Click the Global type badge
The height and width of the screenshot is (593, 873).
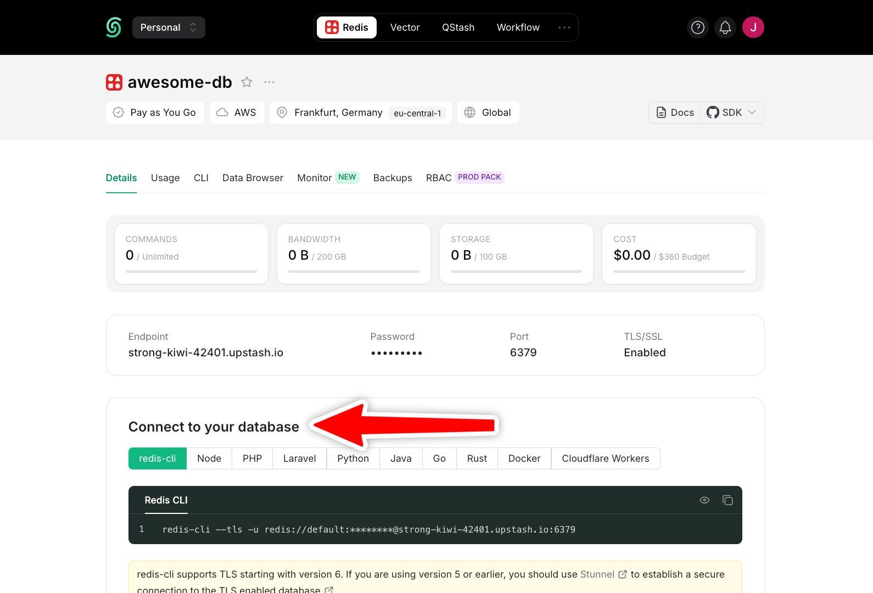[x=488, y=113]
